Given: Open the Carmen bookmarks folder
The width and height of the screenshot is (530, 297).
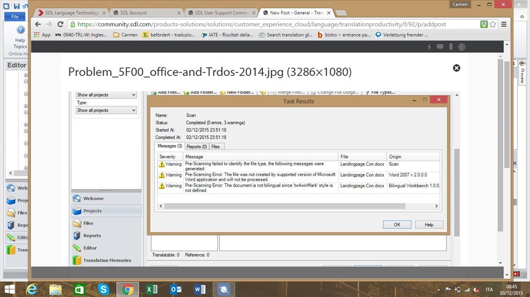Looking at the screenshot, I should (125, 35).
